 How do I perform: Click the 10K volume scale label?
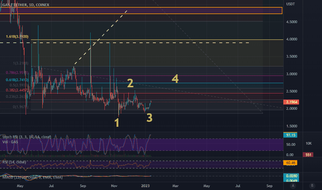click(309, 143)
